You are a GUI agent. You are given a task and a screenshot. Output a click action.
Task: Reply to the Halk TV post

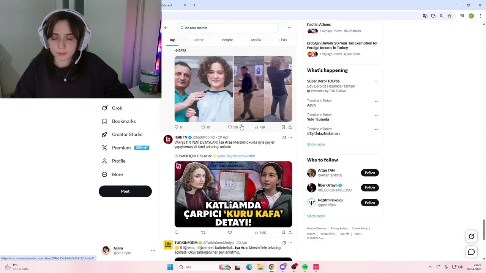(x=176, y=232)
